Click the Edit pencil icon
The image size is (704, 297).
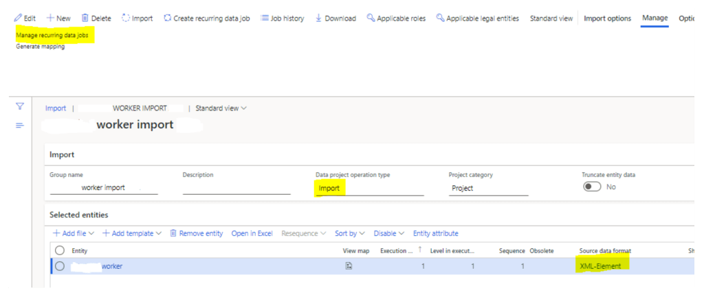[18, 18]
